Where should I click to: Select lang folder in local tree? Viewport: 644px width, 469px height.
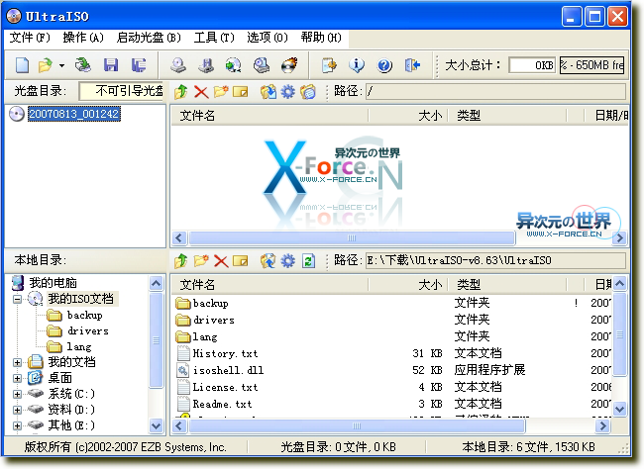pyautogui.click(x=79, y=346)
